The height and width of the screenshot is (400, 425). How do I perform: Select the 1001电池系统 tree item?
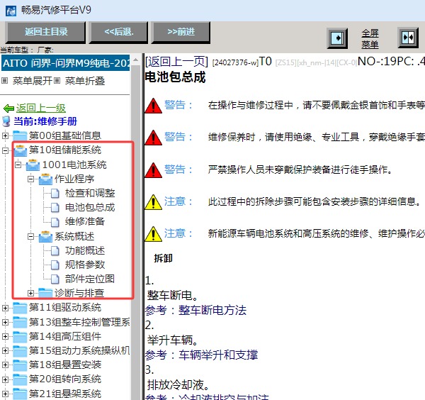74,165
